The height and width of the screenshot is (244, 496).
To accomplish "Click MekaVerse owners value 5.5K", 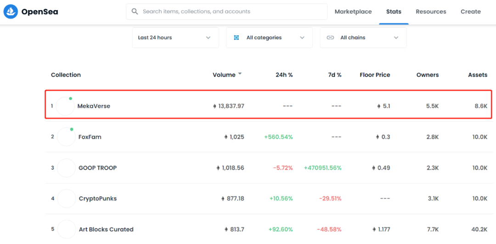I will [433, 106].
